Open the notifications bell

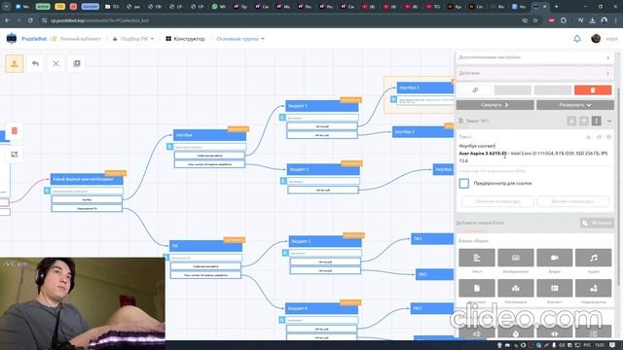[577, 39]
